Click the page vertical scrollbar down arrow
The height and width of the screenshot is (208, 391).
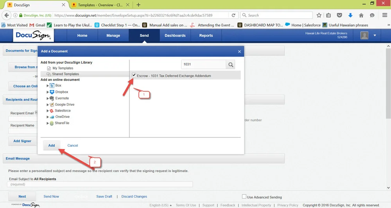(388, 188)
